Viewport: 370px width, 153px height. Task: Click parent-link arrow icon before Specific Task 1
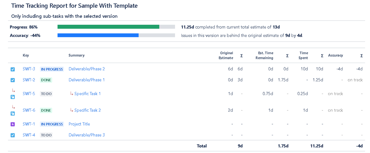[72, 93]
